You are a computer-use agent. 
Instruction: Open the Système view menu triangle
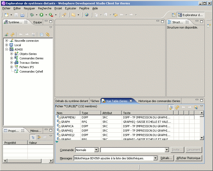tap(51, 27)
